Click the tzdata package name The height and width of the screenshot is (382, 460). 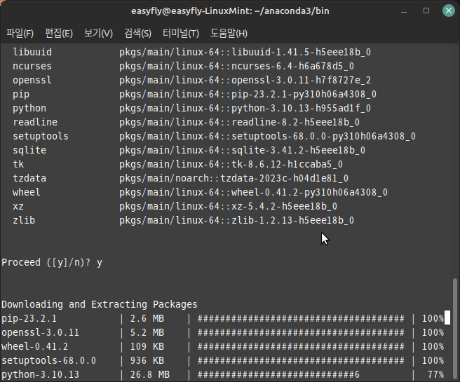[x=29, y=179]
